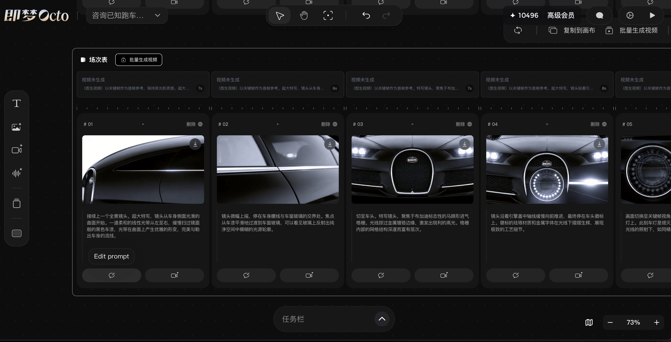Image resolution: width=671 pixels, height=342 pixels.
Task: Expand scene 03 with small triangle
Action: pos(412,124)
